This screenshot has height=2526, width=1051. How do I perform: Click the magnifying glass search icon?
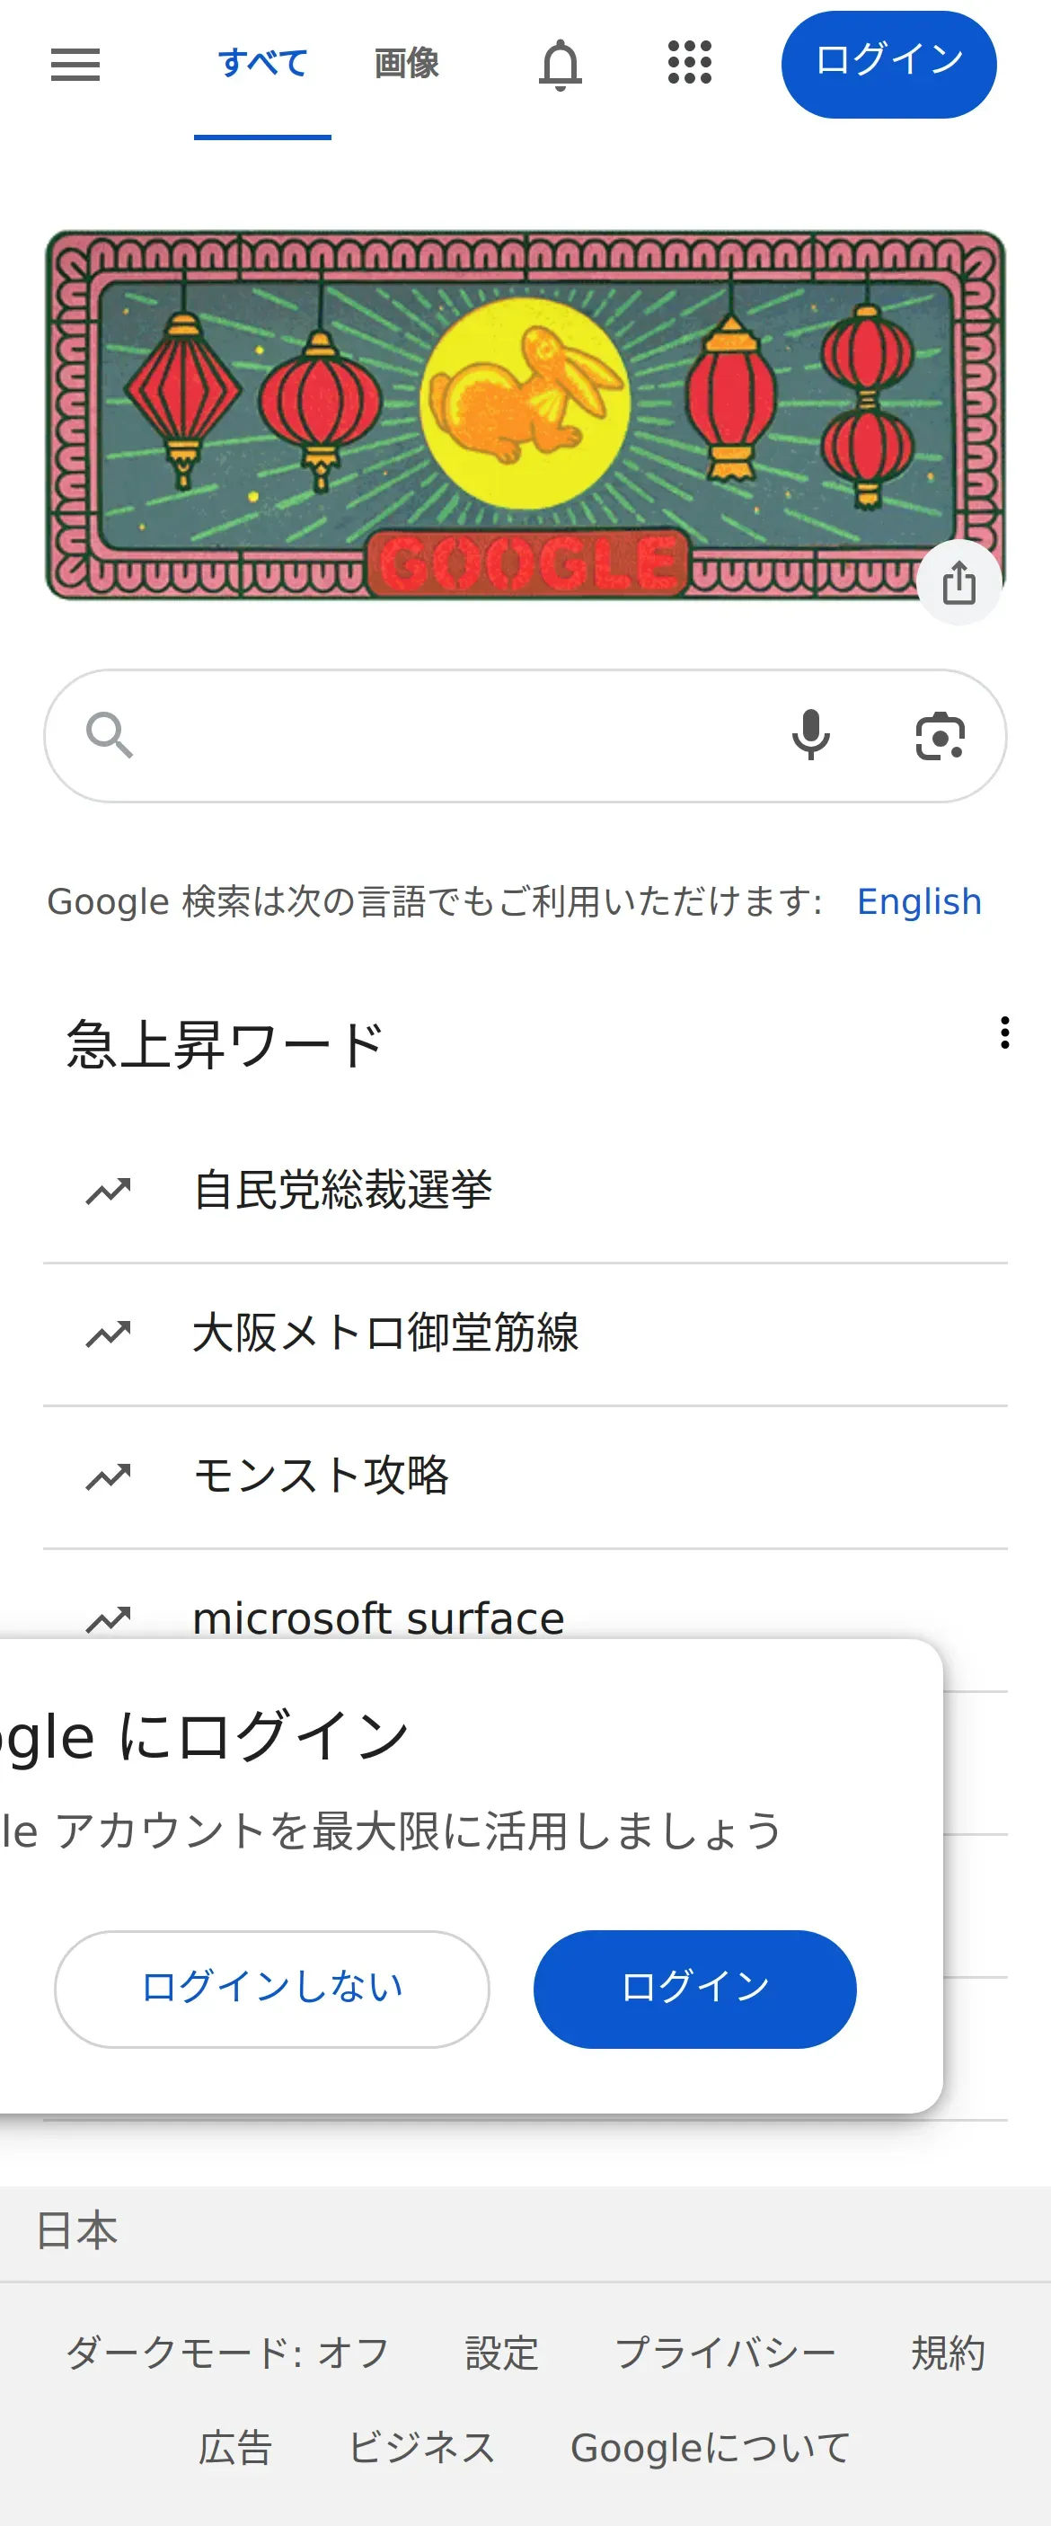click(109, 735)
